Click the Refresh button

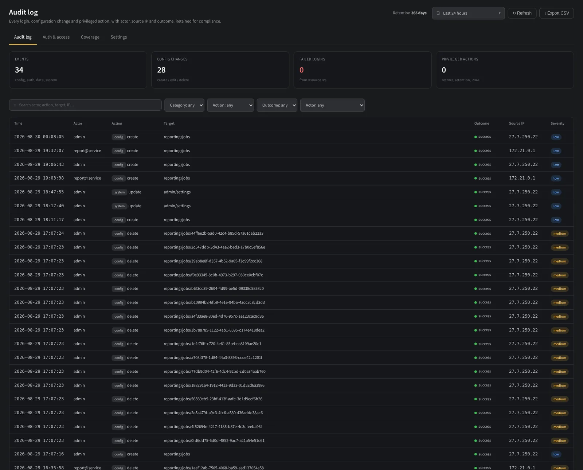[522, 13]
